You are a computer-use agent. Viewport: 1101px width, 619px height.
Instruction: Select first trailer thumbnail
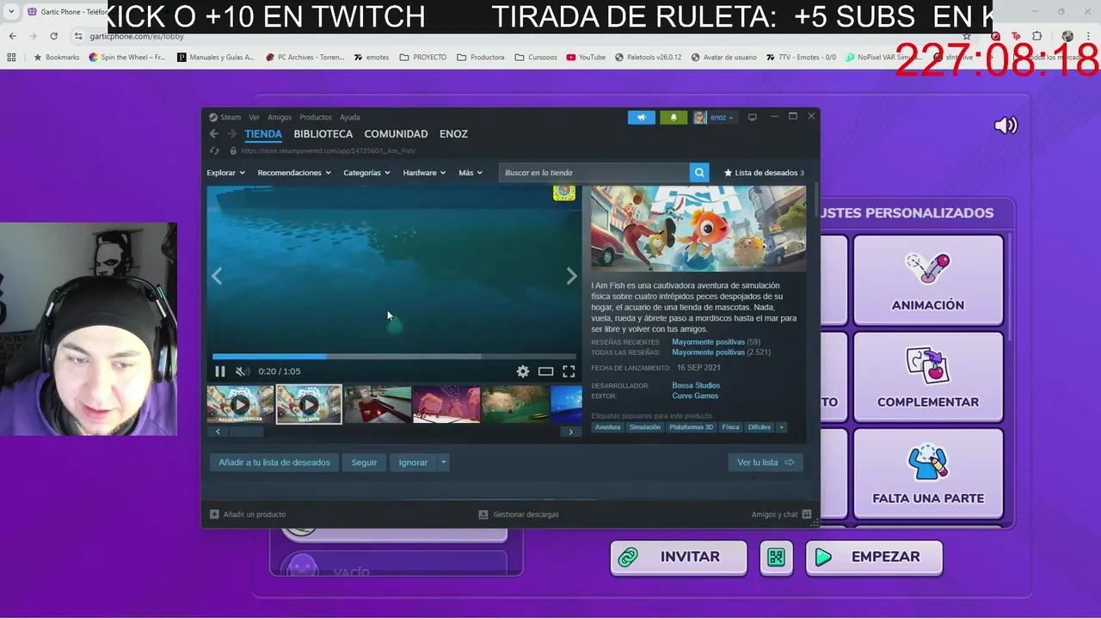(x=240, y=404)
